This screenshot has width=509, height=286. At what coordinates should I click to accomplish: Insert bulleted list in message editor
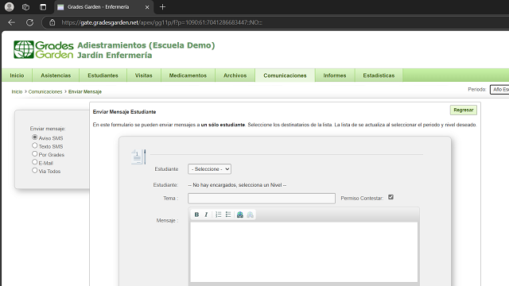tap(228, 214)
